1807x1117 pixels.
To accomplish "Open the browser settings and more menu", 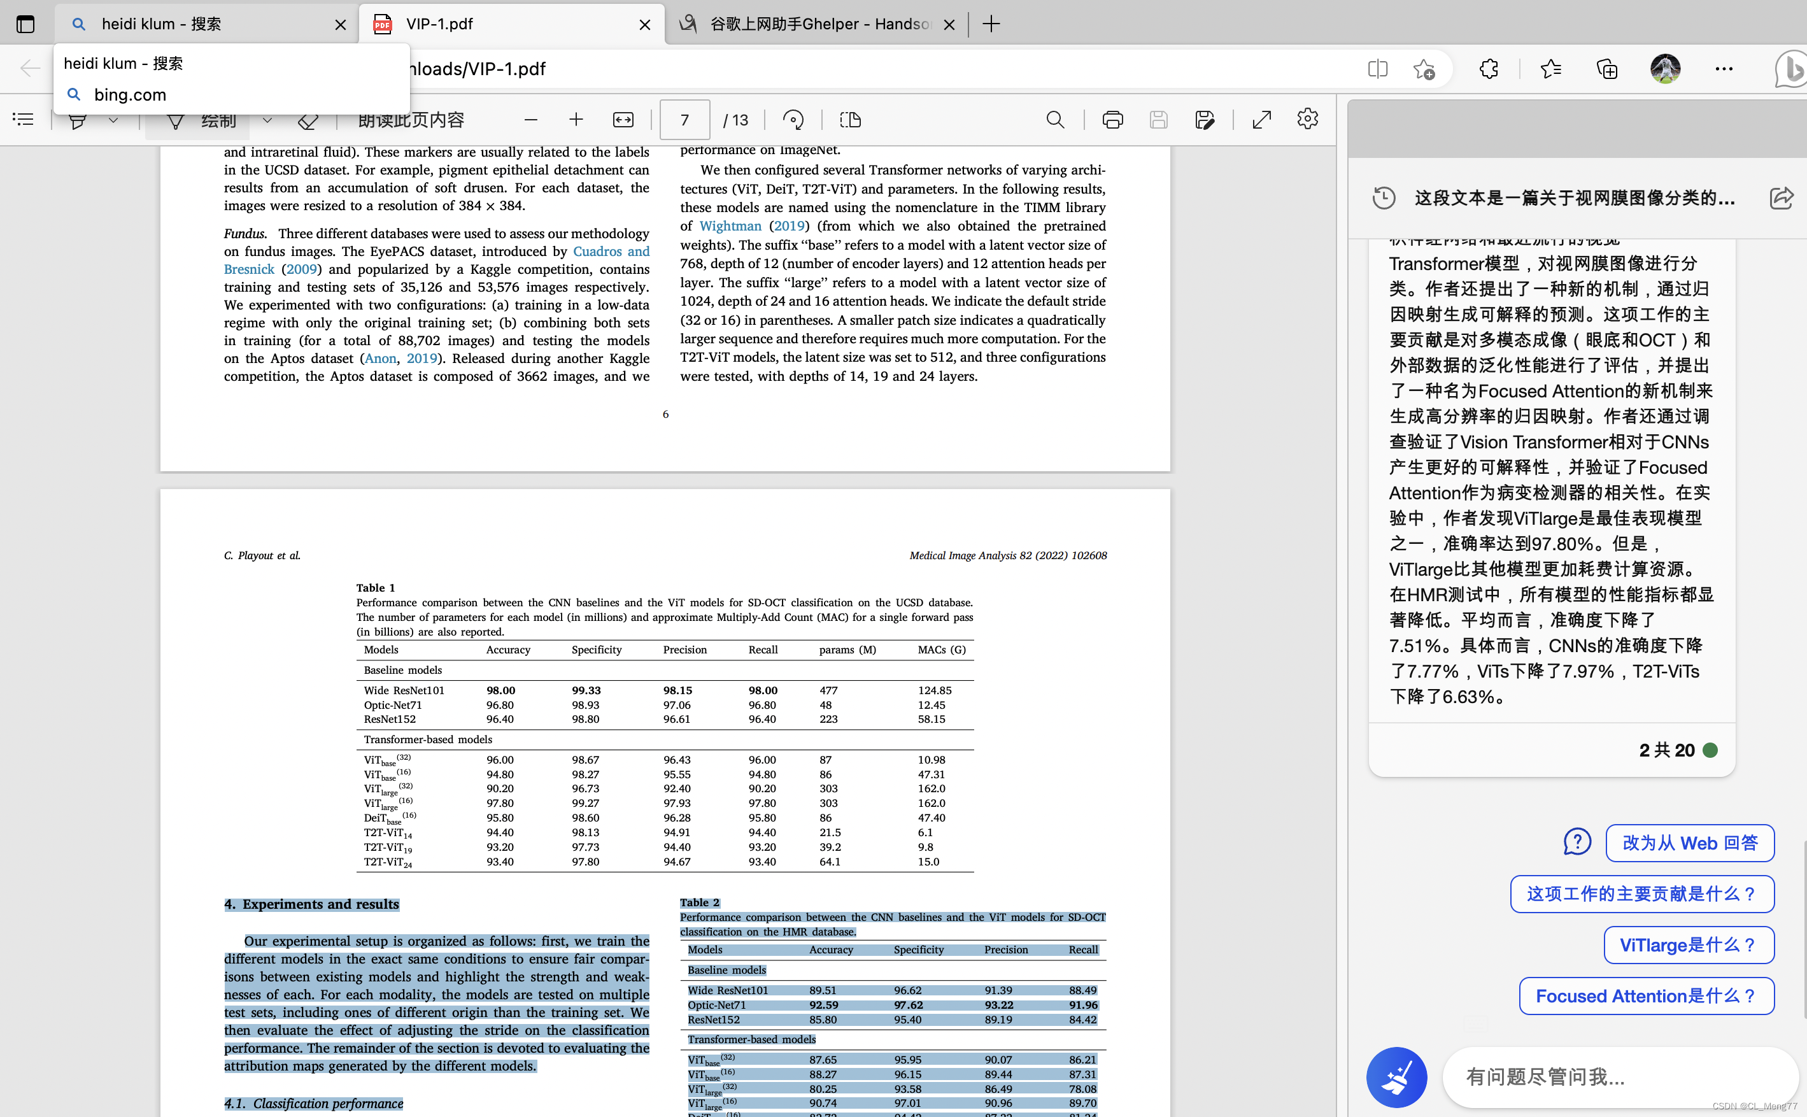I will pos(1724,69).
